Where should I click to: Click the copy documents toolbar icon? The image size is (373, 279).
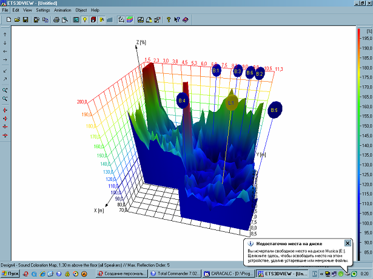click(x=45, y=20)
